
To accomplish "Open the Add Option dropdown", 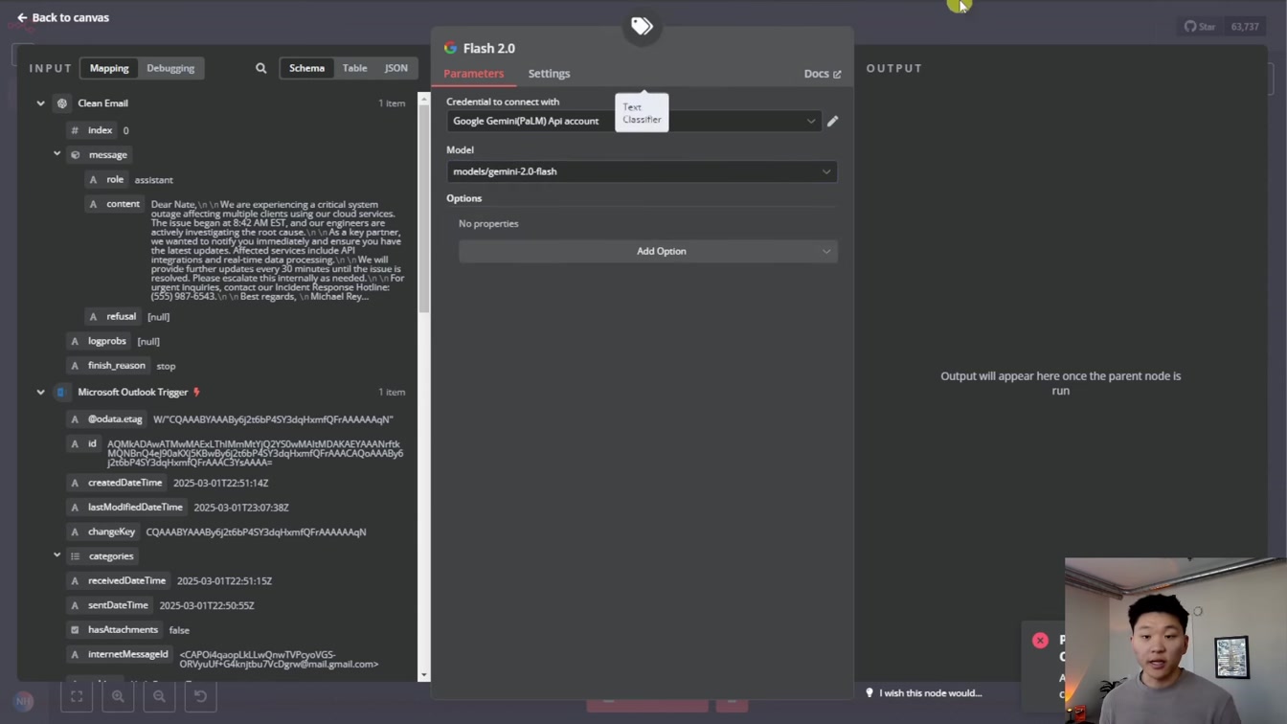I will 648,252.
